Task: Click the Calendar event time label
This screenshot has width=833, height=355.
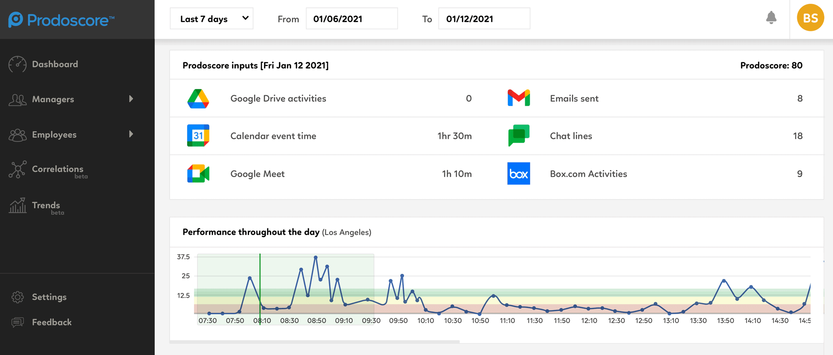Action: pos(273,136)
